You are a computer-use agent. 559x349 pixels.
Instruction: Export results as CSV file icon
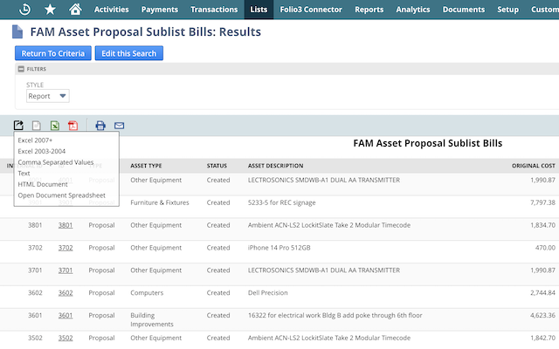(x=37, y=126)
